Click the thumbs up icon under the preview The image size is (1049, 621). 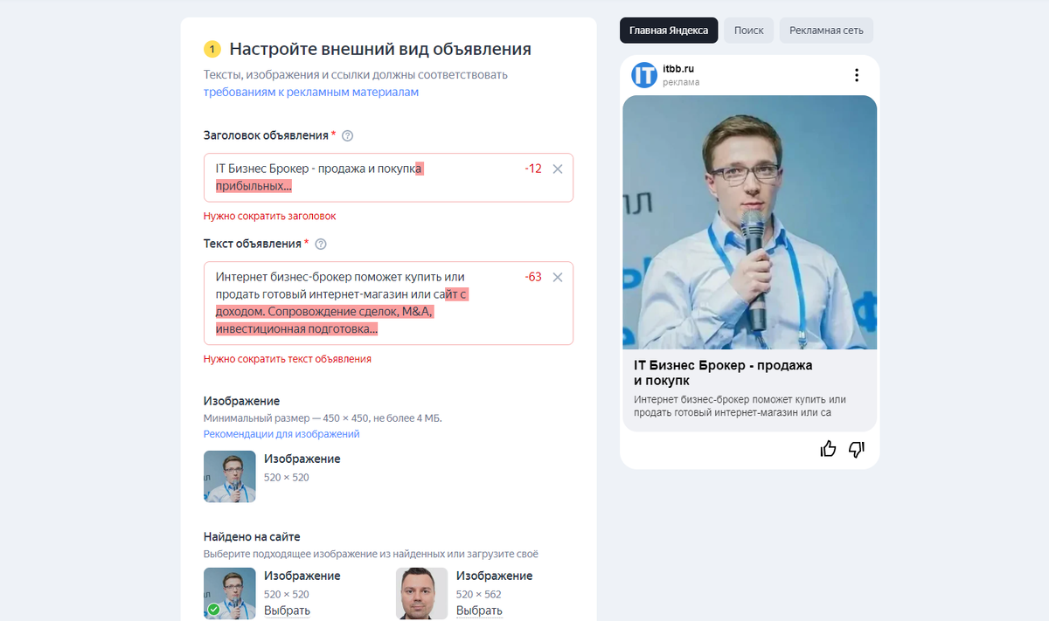point(829,449)
